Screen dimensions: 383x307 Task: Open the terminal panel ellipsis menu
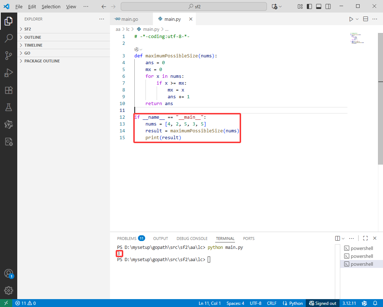pyautogui.click(x=351, y=238)
